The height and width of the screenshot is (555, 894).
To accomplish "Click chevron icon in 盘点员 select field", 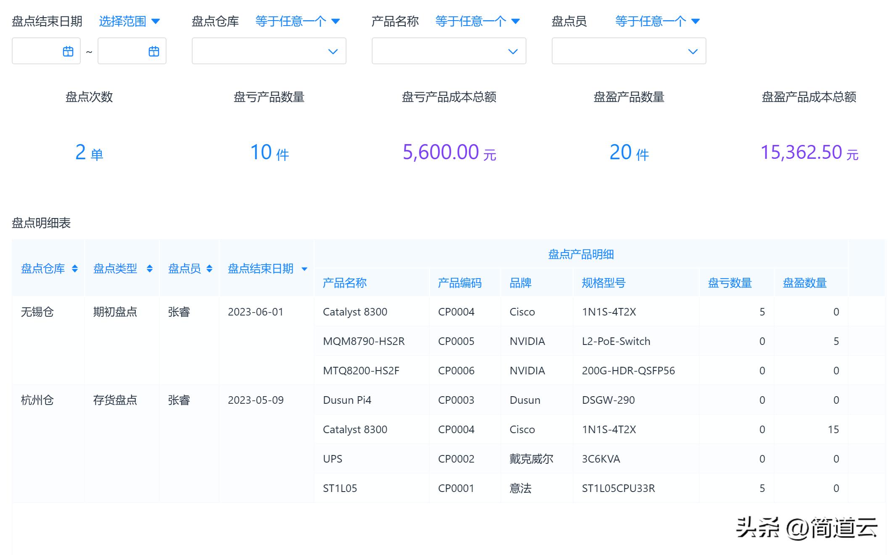I will 693,51.
